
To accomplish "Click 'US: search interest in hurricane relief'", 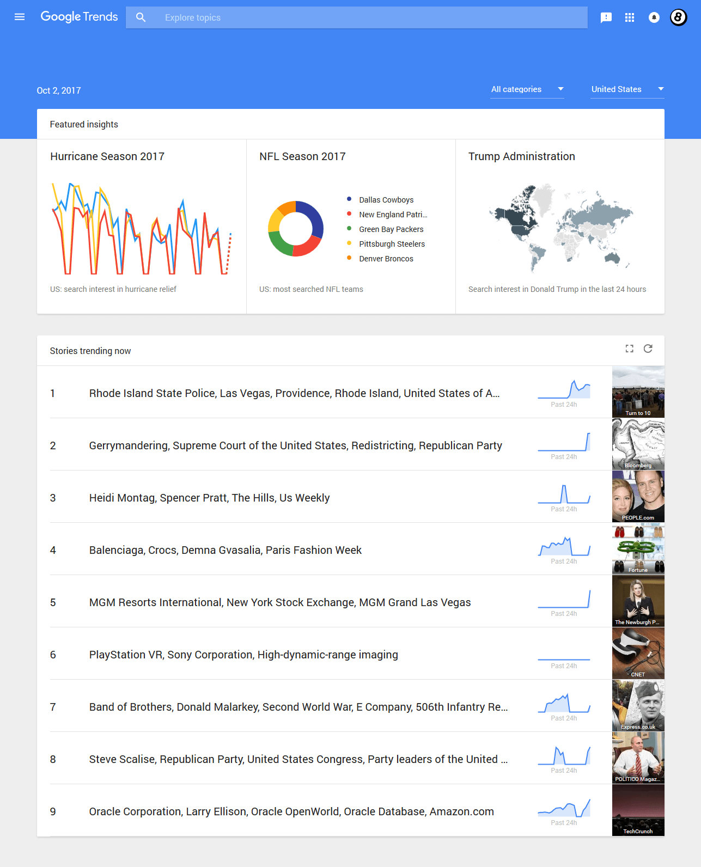I will pos(113,289).
